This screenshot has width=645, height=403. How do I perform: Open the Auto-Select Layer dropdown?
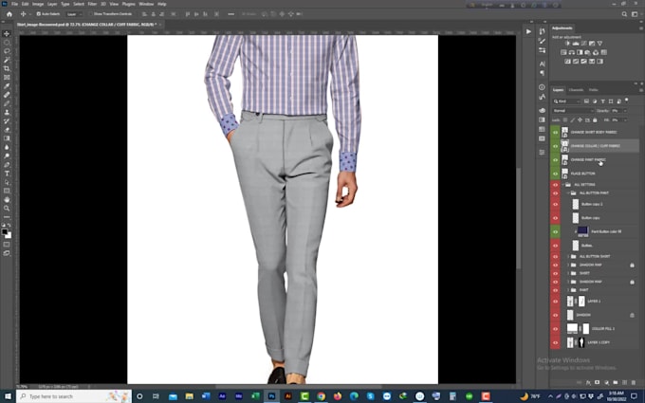74,14
